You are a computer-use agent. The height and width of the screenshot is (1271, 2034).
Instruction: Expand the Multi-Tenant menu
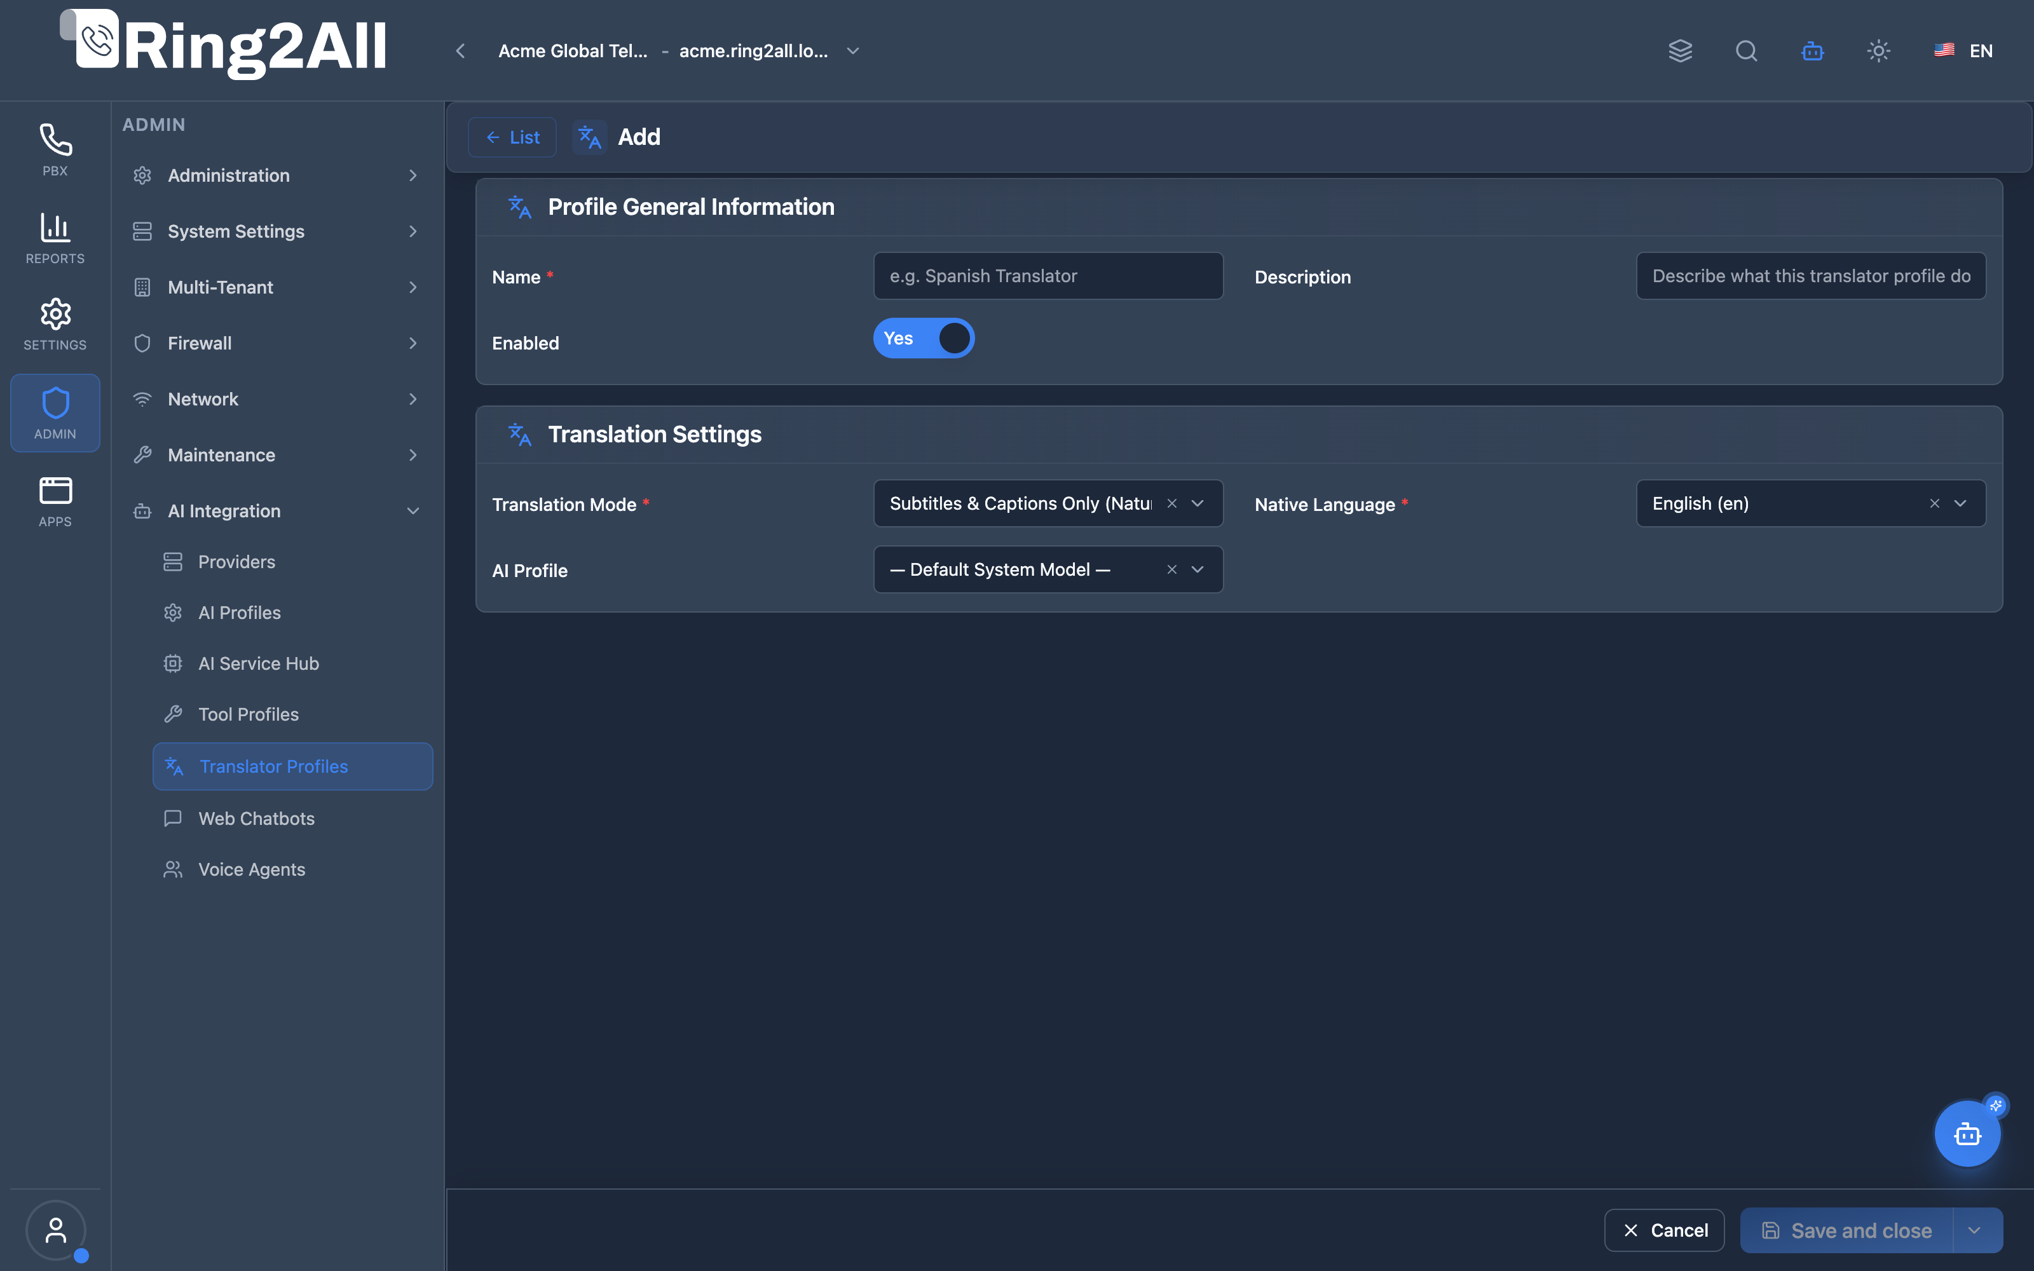277,287
